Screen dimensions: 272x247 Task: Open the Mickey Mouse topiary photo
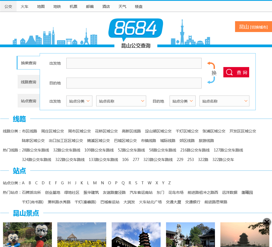click(x=27, y=235)
